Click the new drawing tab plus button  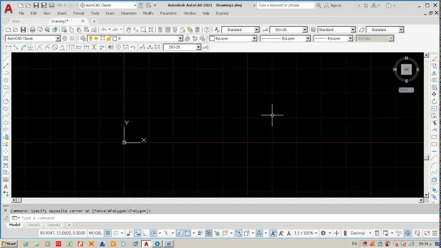pos(94,21)
